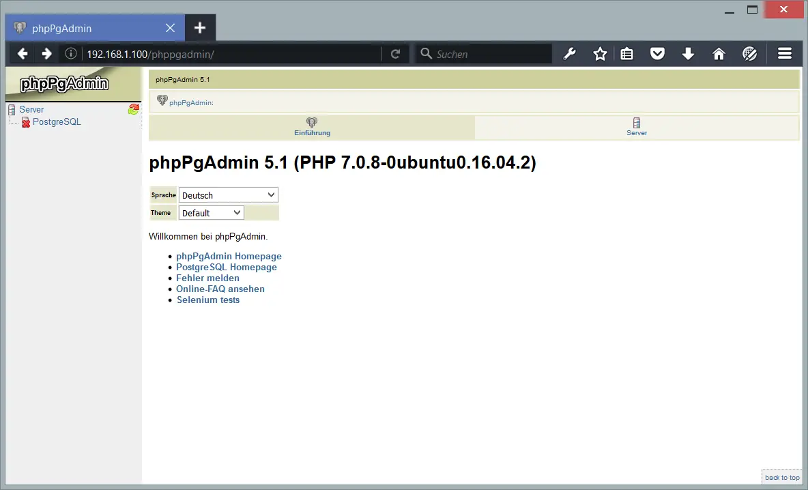Open the PostgreSQL Homepage link

226,267
